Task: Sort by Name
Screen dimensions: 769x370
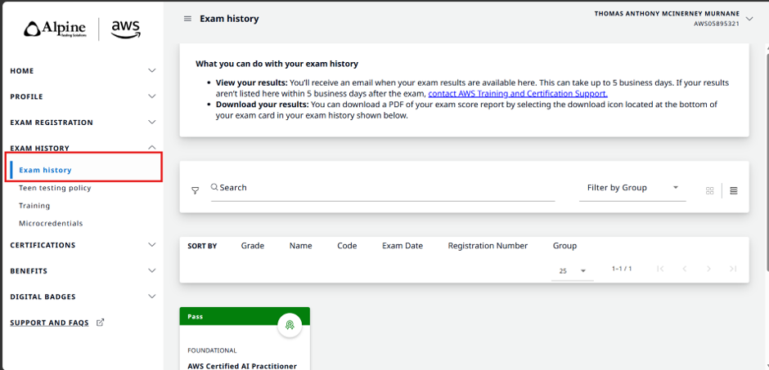Action: coord(300,246)
